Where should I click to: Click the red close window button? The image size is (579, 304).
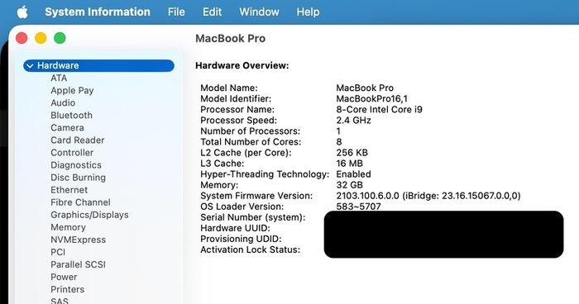click(x=22, y=38)
